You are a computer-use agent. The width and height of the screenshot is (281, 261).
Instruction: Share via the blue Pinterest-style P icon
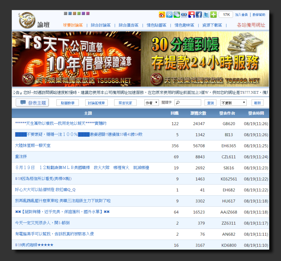click(169, 14)
